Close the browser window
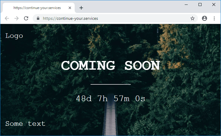This screenshot has height=136, width=221. tap(214, 5)
